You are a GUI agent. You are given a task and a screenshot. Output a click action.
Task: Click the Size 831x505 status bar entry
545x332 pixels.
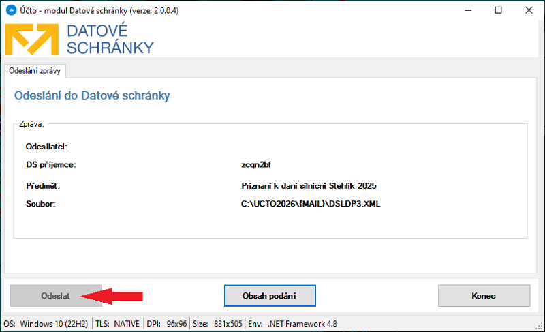tap(217, 324)
